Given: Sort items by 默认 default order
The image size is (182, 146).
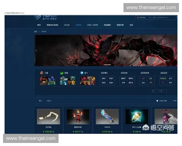Looking at the screenshot, I should [x=41, y=101].
